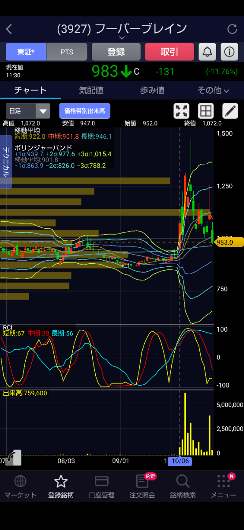The image size is (244, 530).
Task: Tap the 09/01 date axis label
Action: pyautogui.click(x=120, y=461)
